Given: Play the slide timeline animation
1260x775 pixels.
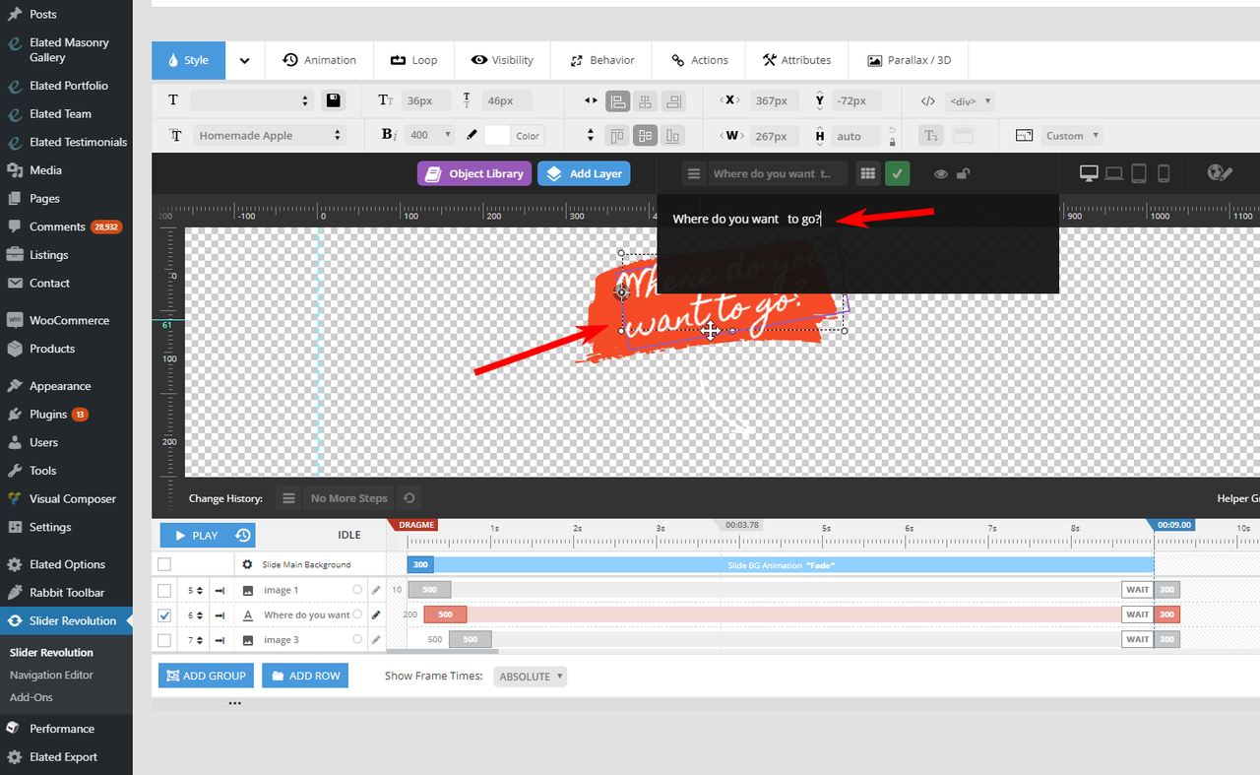Looking at the screenshot, I should (195, 536).
